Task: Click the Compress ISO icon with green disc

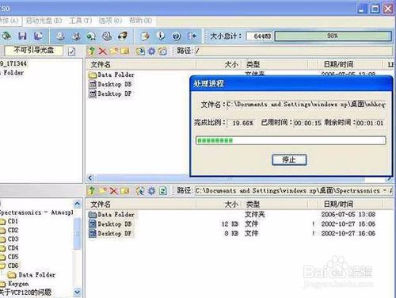Action: [x=91, y=36]
